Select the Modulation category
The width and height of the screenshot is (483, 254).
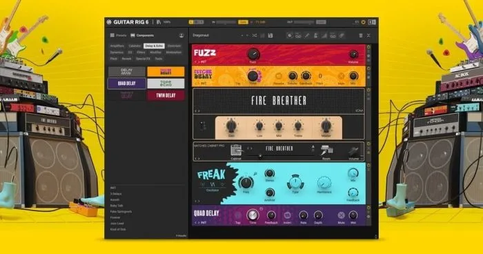[x=174, y=52]
